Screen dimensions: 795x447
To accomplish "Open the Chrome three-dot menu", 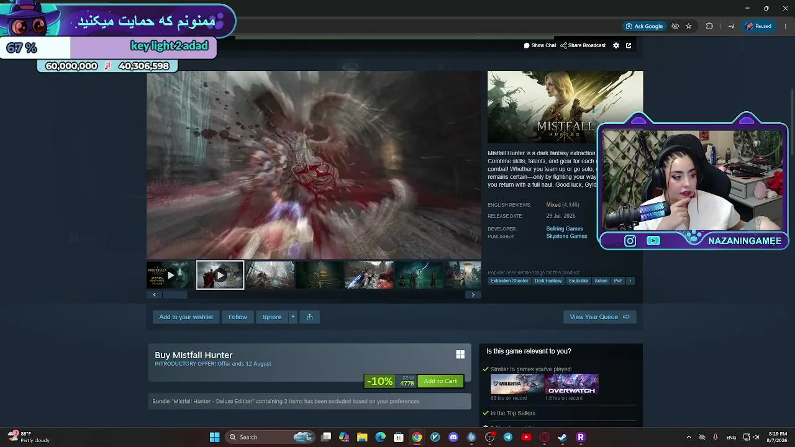I will 786,26.
